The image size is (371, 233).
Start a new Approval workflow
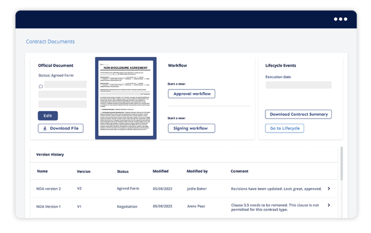click(x=191, y=93)
